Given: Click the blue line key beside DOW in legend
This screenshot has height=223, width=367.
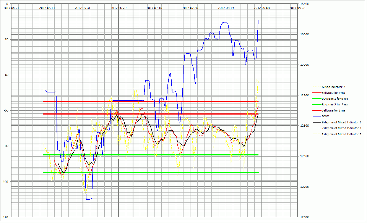Looking at the screenshot, I should point(317,116).
